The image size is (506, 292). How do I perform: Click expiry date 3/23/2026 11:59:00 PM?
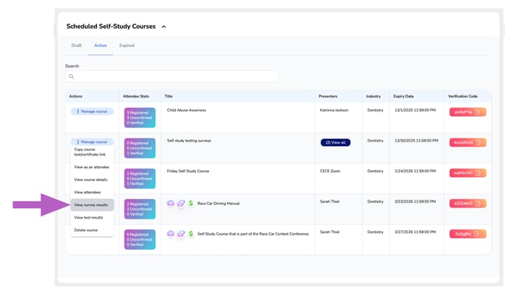click(x=415, y=202)
